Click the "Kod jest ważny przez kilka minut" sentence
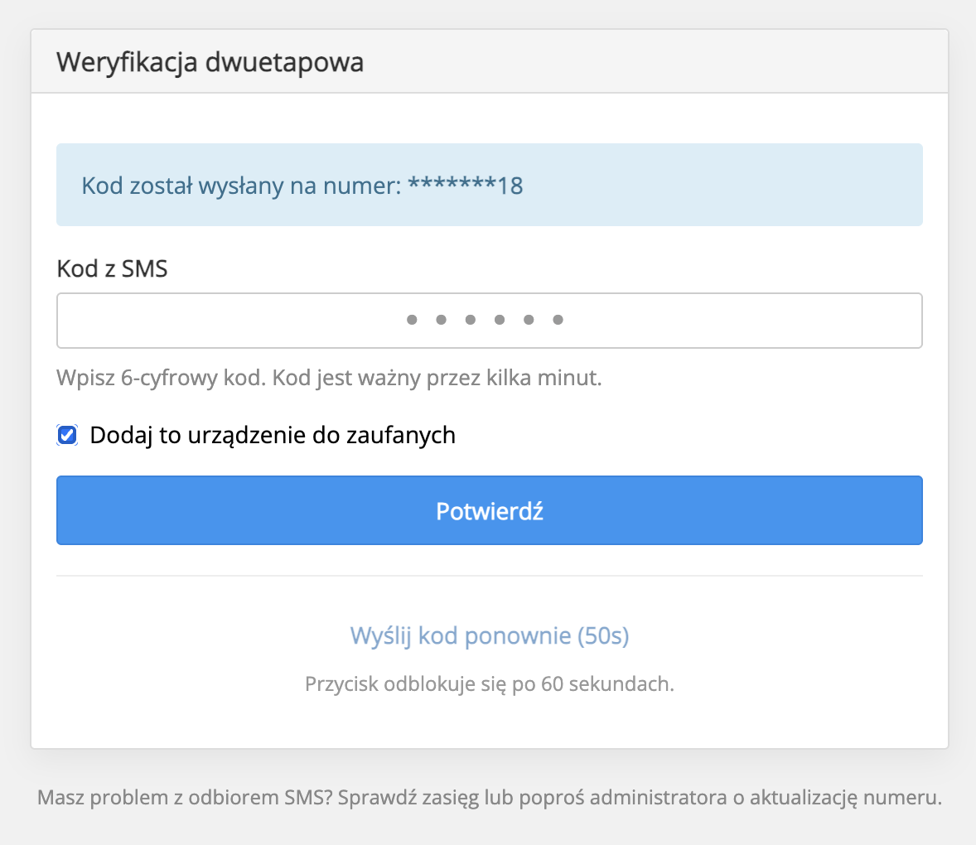The image size is (976, 845). (437, 378)
